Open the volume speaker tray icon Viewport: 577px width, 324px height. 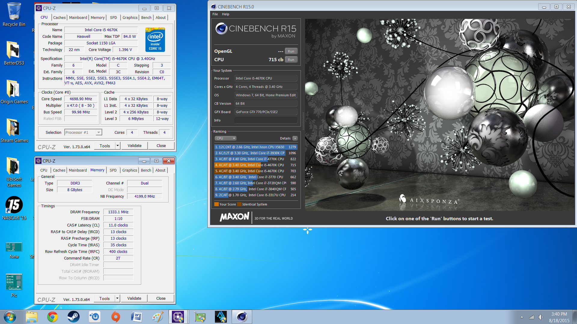(x=541, y=317)
